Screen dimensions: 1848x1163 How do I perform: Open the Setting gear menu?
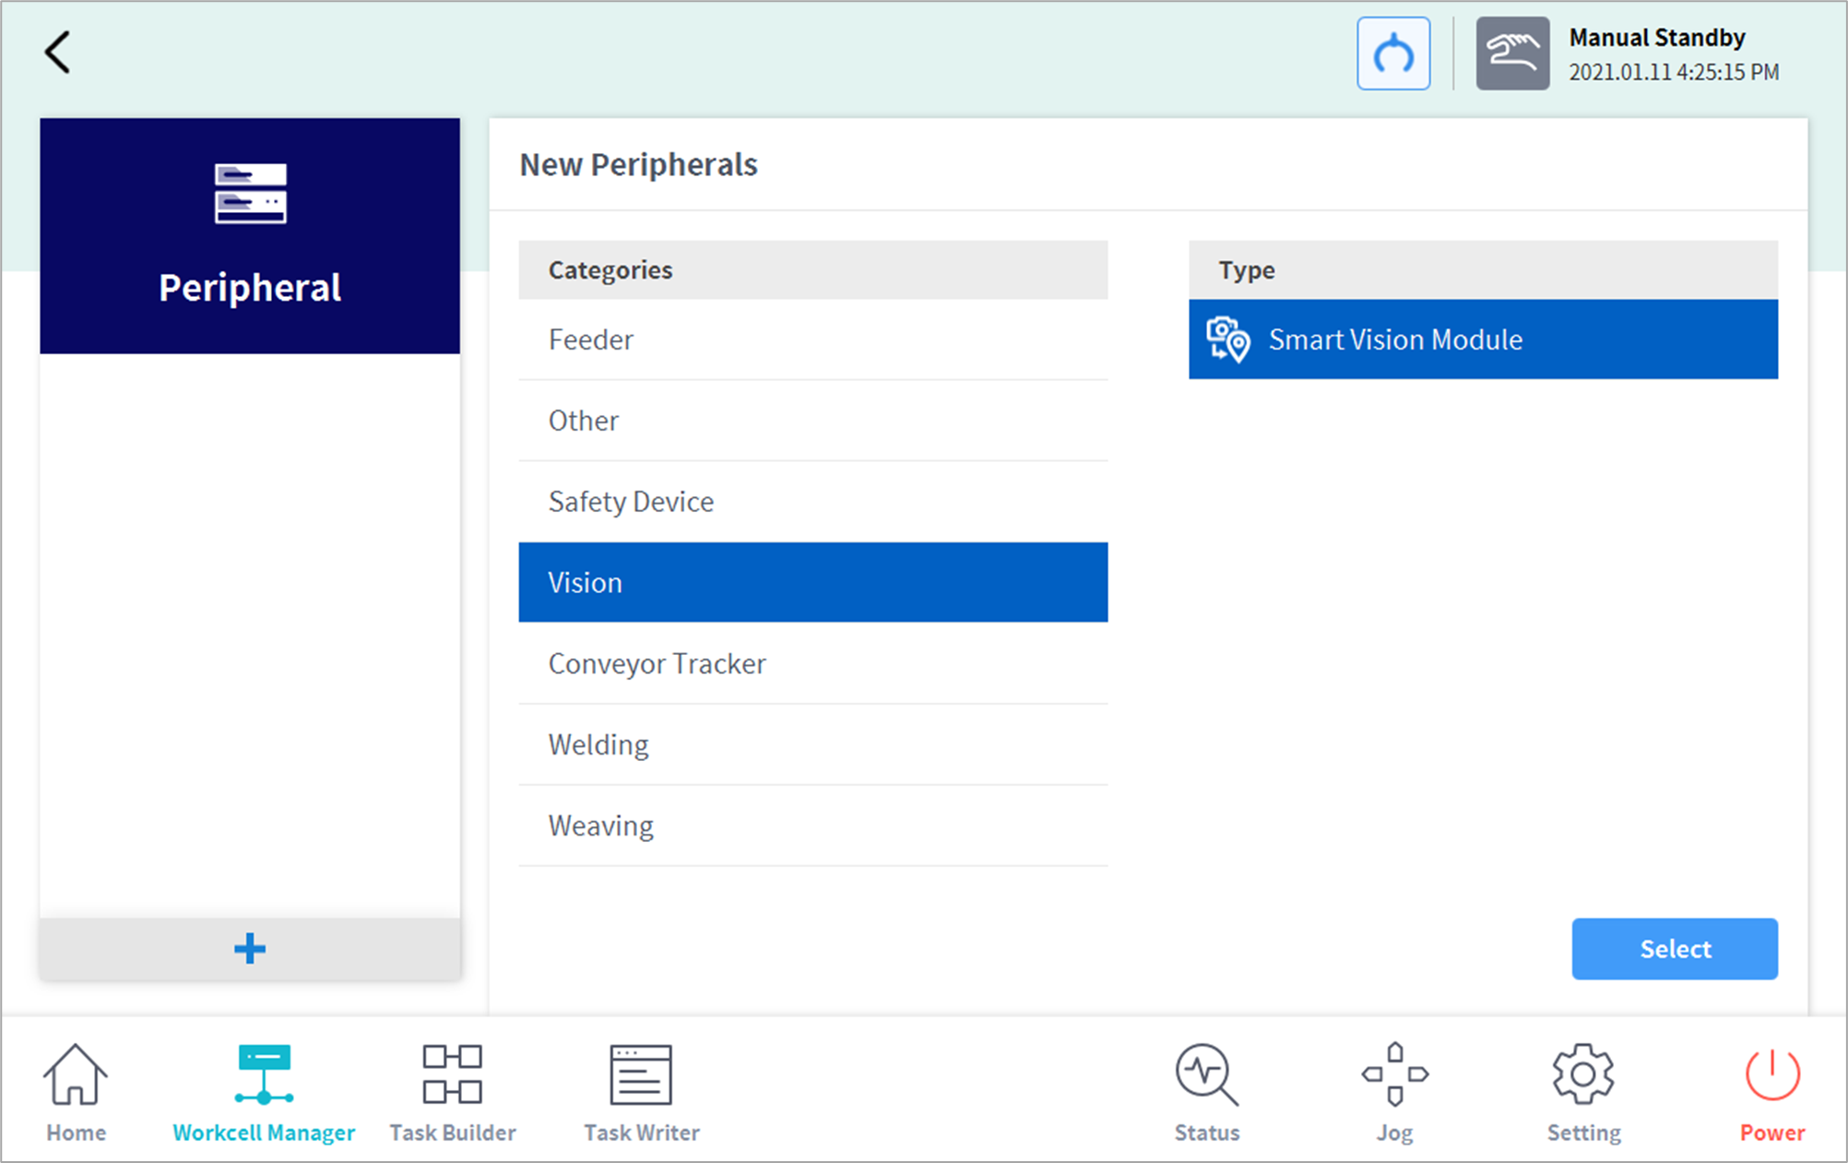[1583, 1092]
